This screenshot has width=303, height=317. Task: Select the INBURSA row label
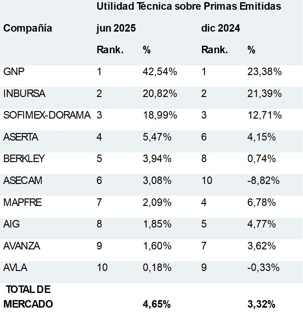click(24, 94)
